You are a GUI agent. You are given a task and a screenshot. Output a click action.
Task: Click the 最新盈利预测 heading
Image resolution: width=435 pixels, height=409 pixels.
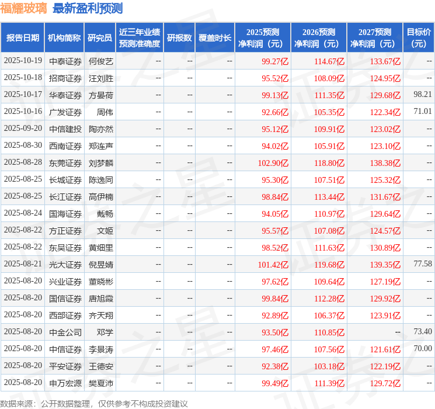88,8
